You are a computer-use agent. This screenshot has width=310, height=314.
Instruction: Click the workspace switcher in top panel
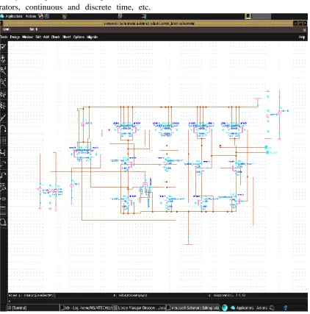click(258, 16)
